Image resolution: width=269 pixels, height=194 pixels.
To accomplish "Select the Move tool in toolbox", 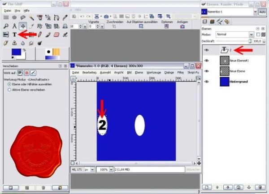I will pyautogui.click(x=23, y=26).
